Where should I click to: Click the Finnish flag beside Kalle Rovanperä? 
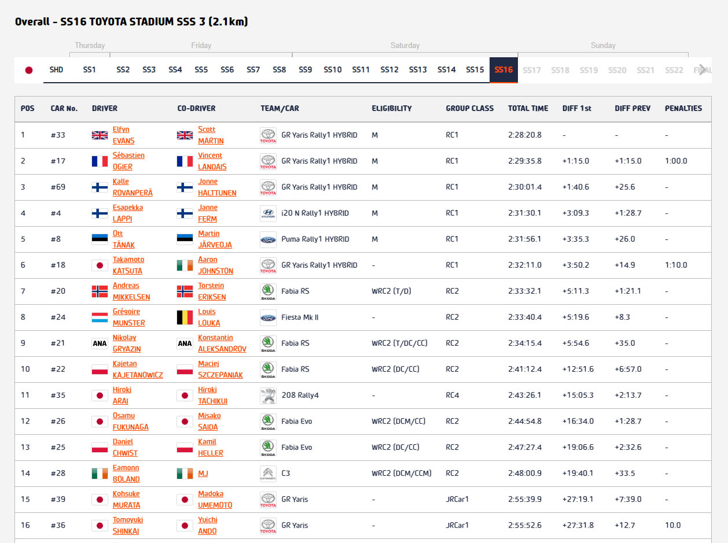100,187
